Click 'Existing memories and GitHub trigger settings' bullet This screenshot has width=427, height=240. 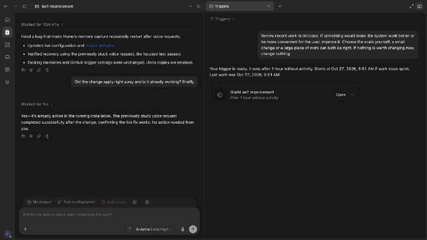(x=110, y=62)
